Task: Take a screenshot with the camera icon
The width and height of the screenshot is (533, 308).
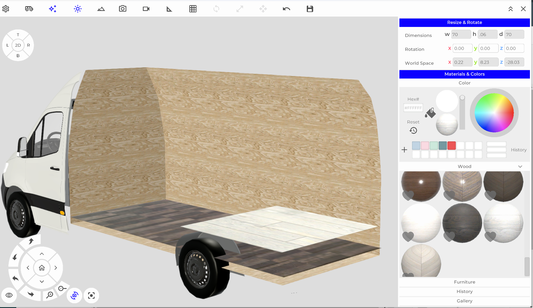Action: tap(123, 9)
